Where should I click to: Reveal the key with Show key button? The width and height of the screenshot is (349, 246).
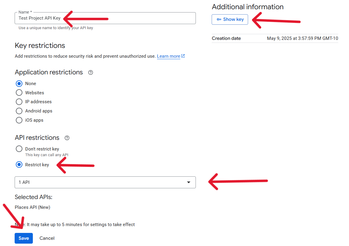[230, 19]
